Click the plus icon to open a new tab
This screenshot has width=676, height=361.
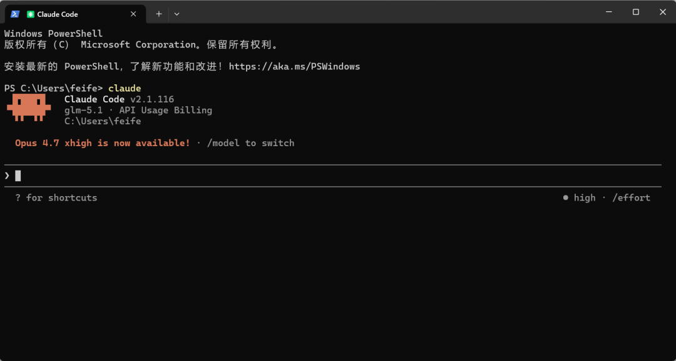tap(159, 13)
